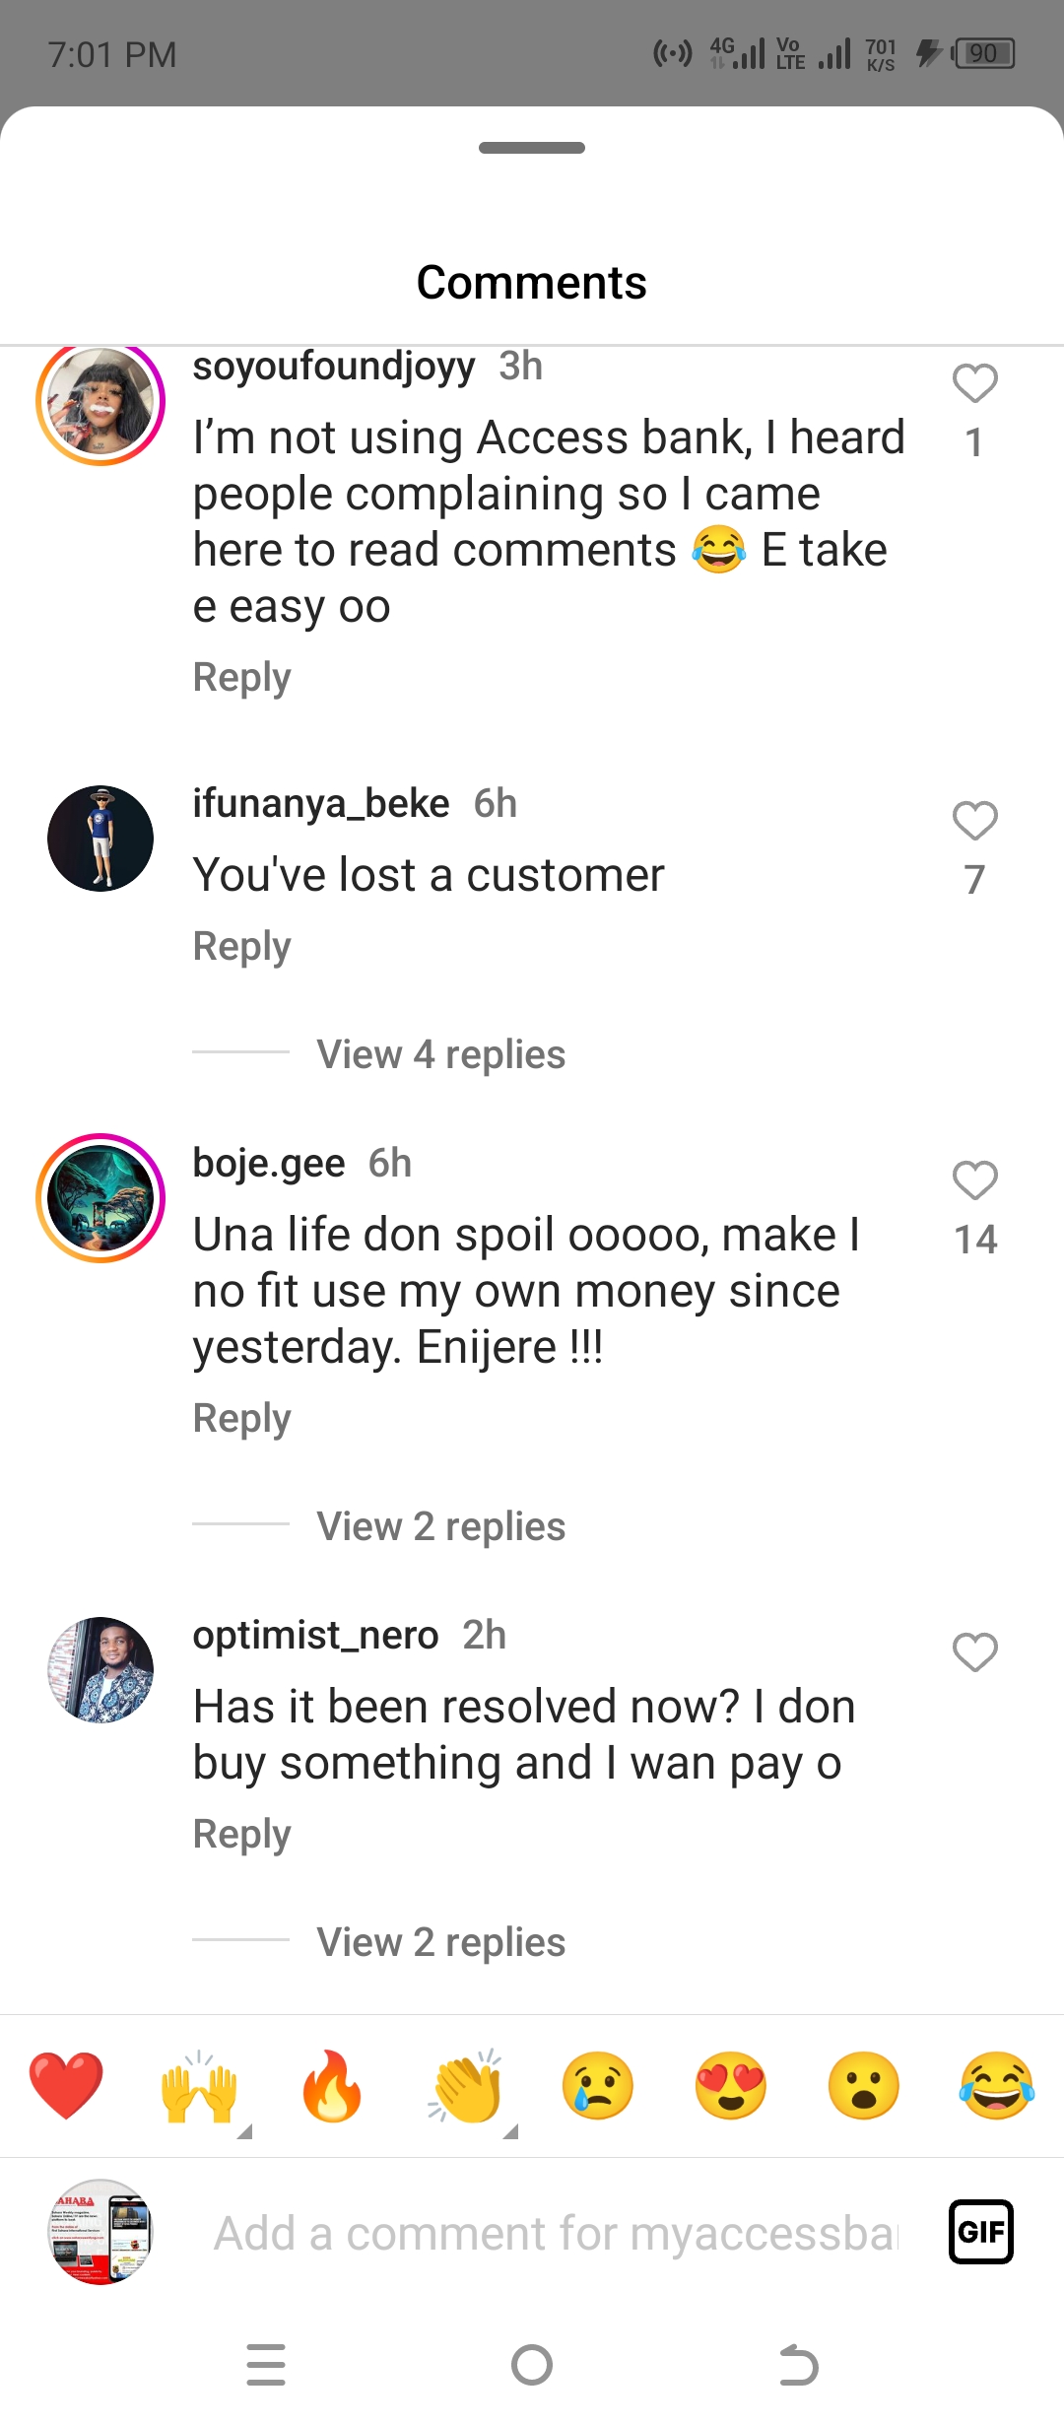The image size is (1064, 2424).
Task: Show 2 replies under optimist_nero's comment
Action: click(x=440, y=1942)
